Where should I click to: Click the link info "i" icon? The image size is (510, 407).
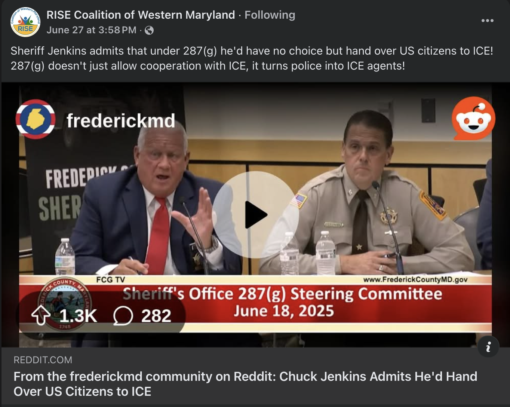[488, 347]
